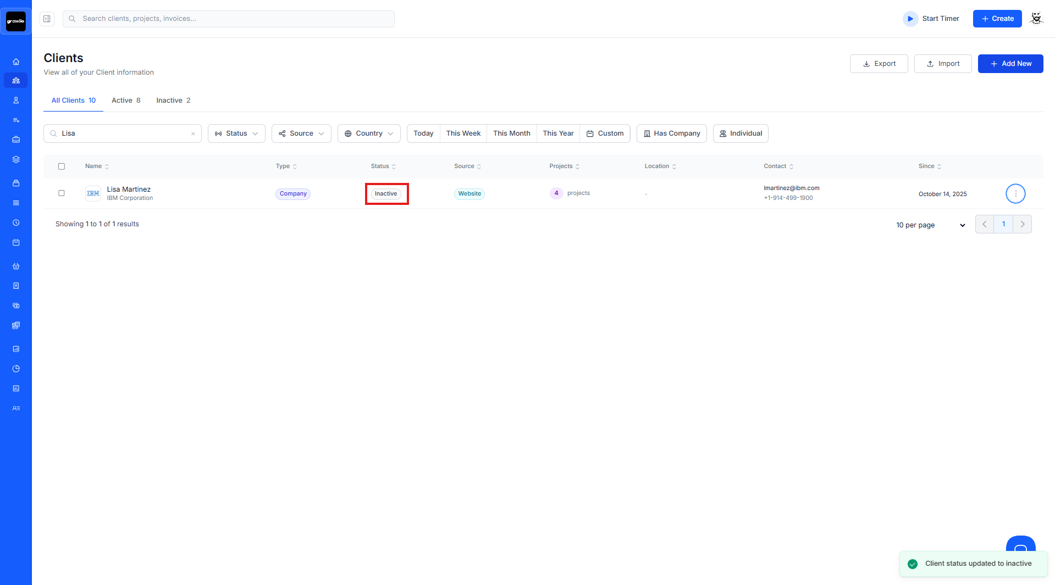
Task: Click the Add New button
Action: pyautogui.click(x=1010, y=64)
